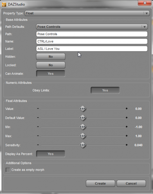This screenshot has width=153, height=194.
Task: Toggle Can Animate Yes button
Action: pos(51,74)
